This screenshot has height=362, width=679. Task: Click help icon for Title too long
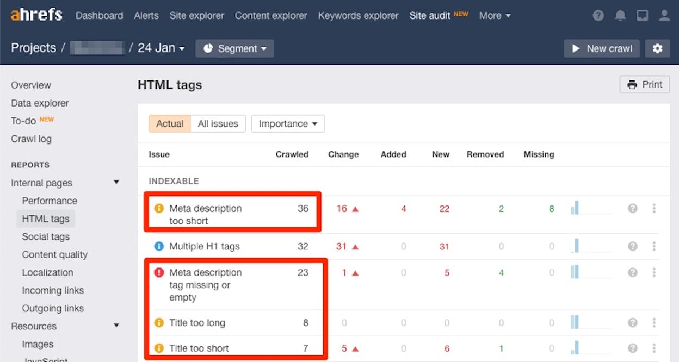[633, 323]
